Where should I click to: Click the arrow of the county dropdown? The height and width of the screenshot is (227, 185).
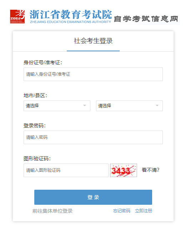157,105
